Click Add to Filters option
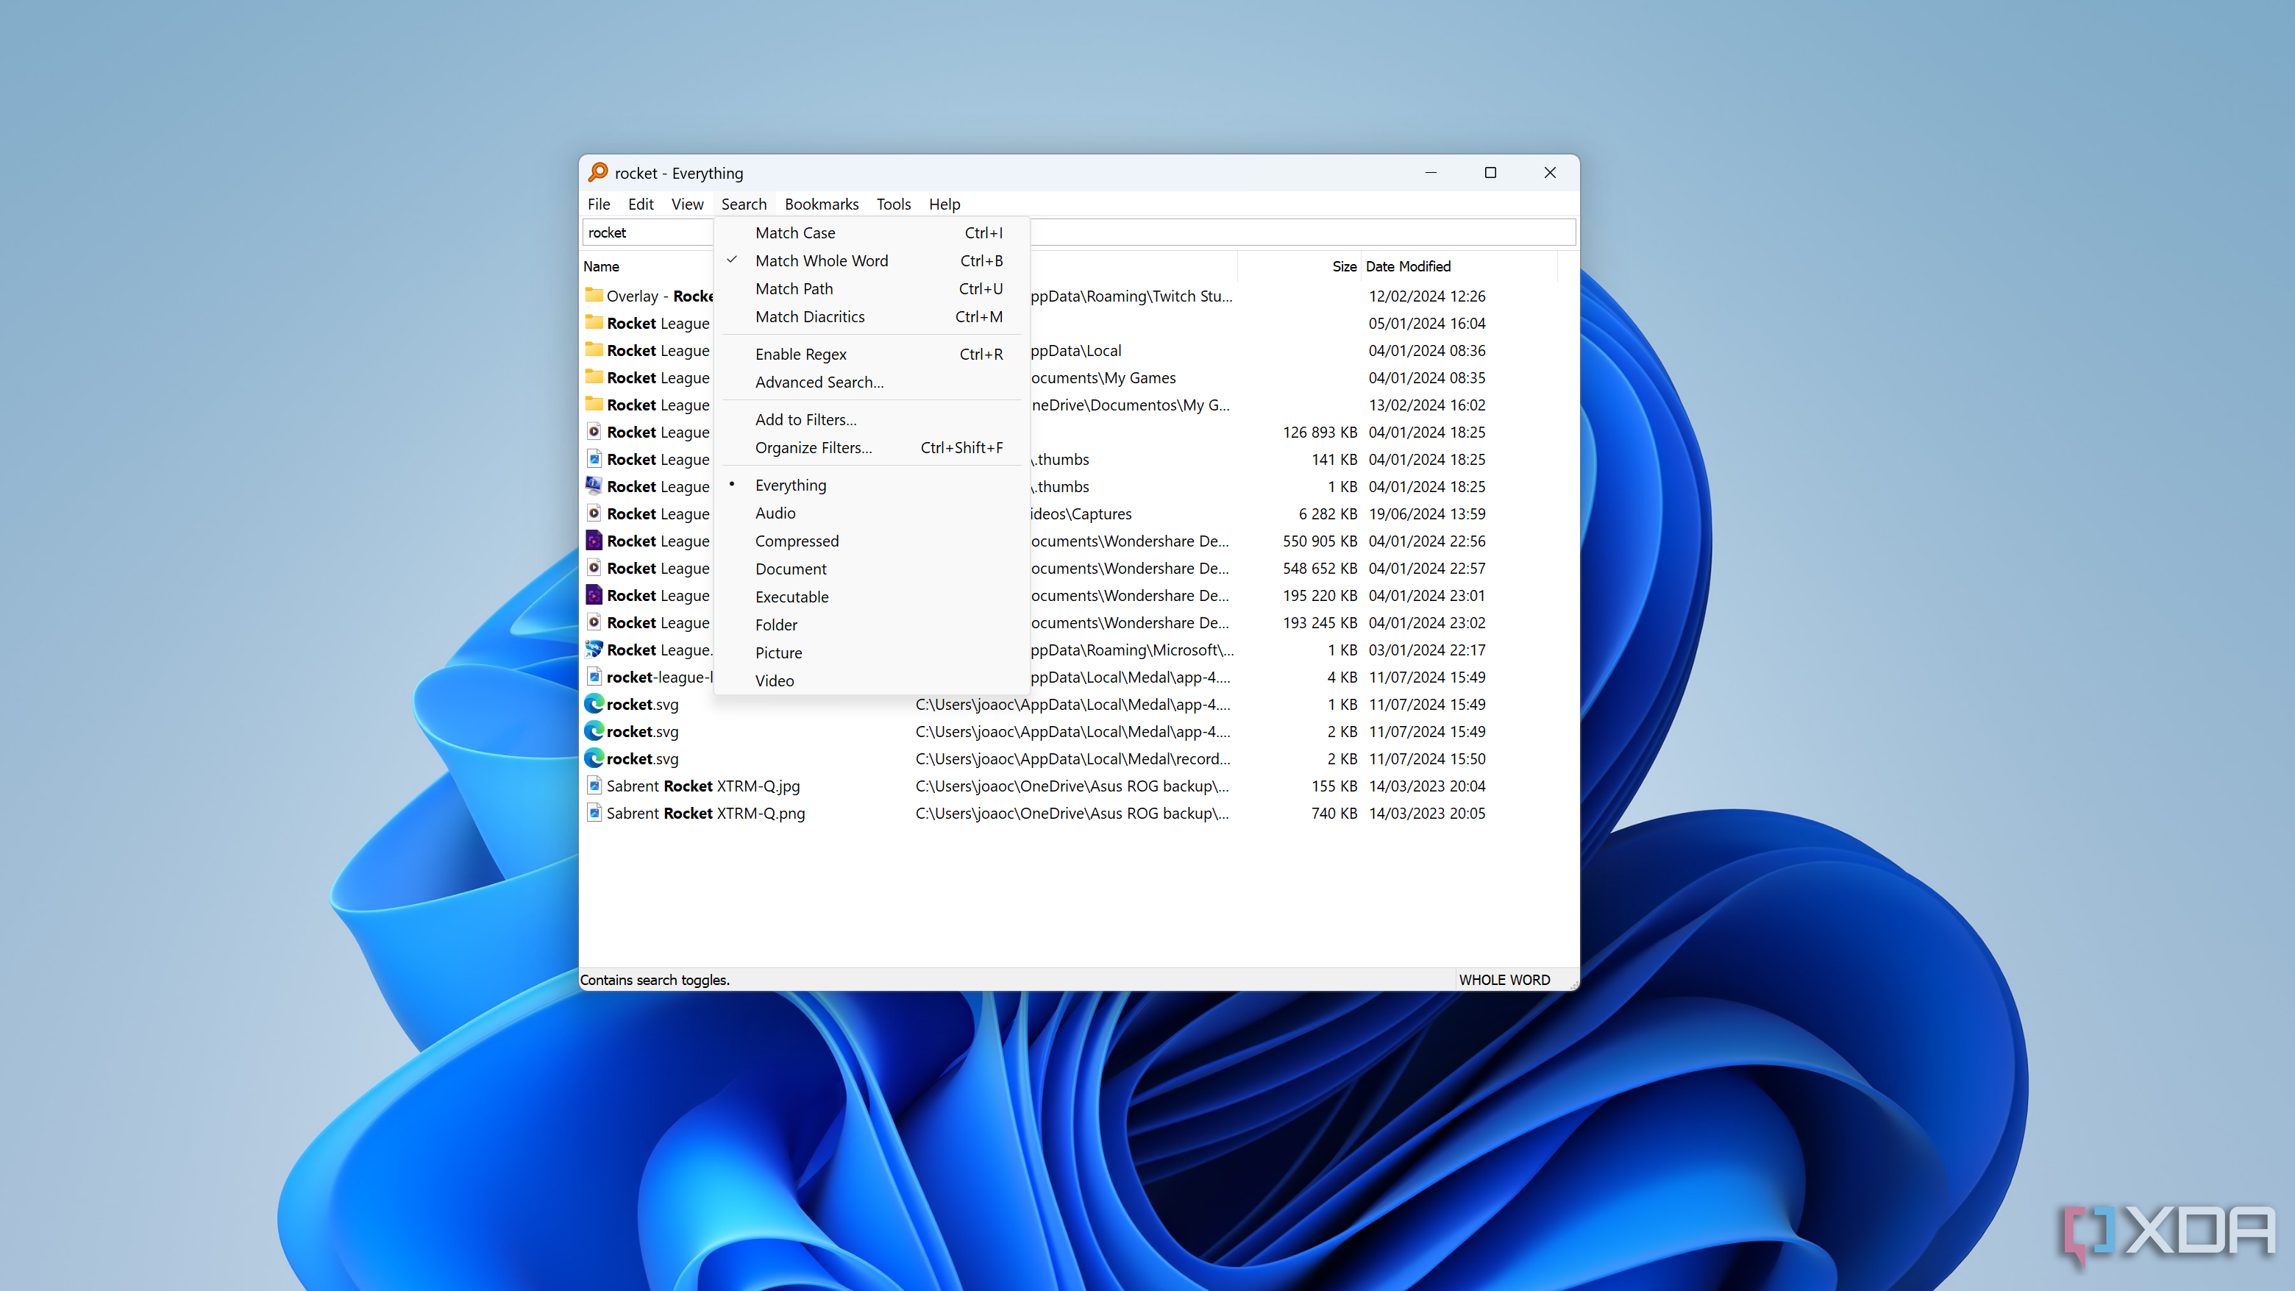 (x=807, y=418)
